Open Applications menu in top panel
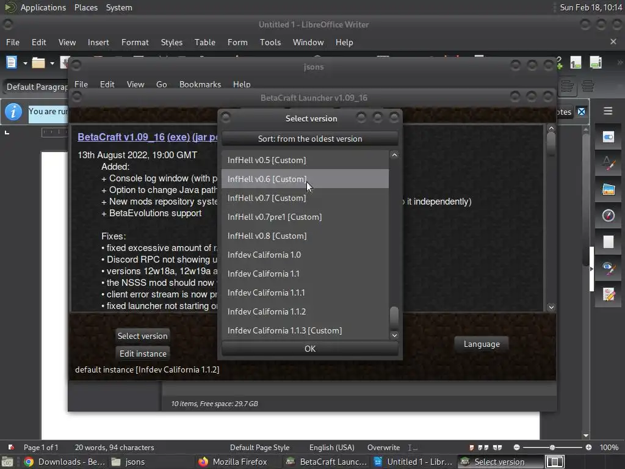The height and width of the screenshot is (469, 625). [43, 7]
